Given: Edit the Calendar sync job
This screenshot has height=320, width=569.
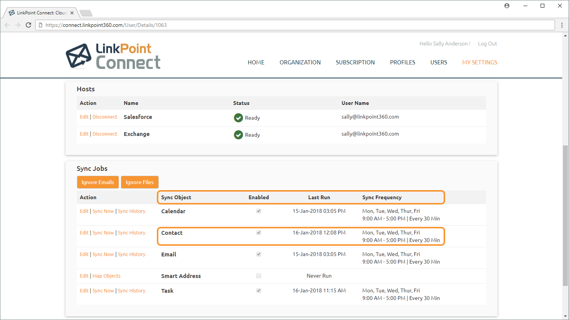Looking at the screenshot, I should pyautogui.click(x=84, y=211).
